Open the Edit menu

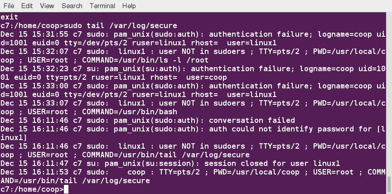[x=27, y=6]
